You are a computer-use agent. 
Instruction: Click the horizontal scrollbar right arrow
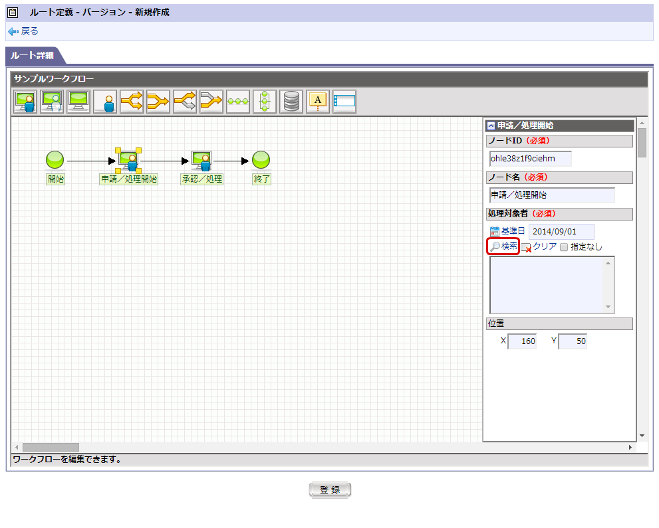pos(630,448)
